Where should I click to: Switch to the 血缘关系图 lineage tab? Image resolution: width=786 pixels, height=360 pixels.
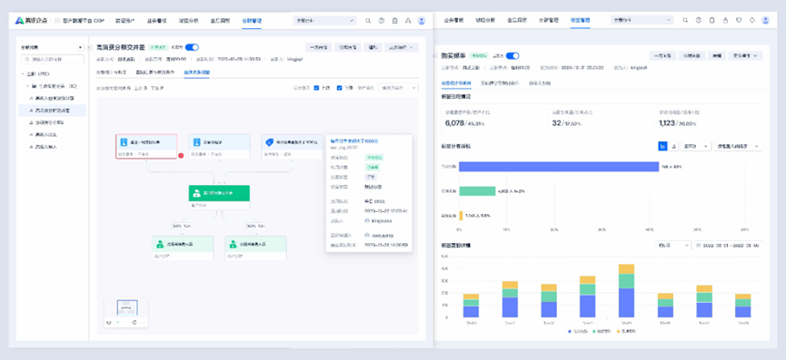pyautogui.click(x=197, y=73)
